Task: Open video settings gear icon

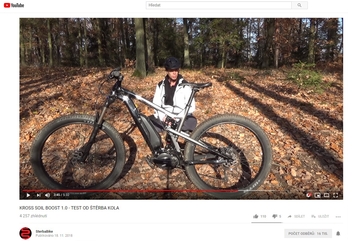Action: click(x=309, y=195)
